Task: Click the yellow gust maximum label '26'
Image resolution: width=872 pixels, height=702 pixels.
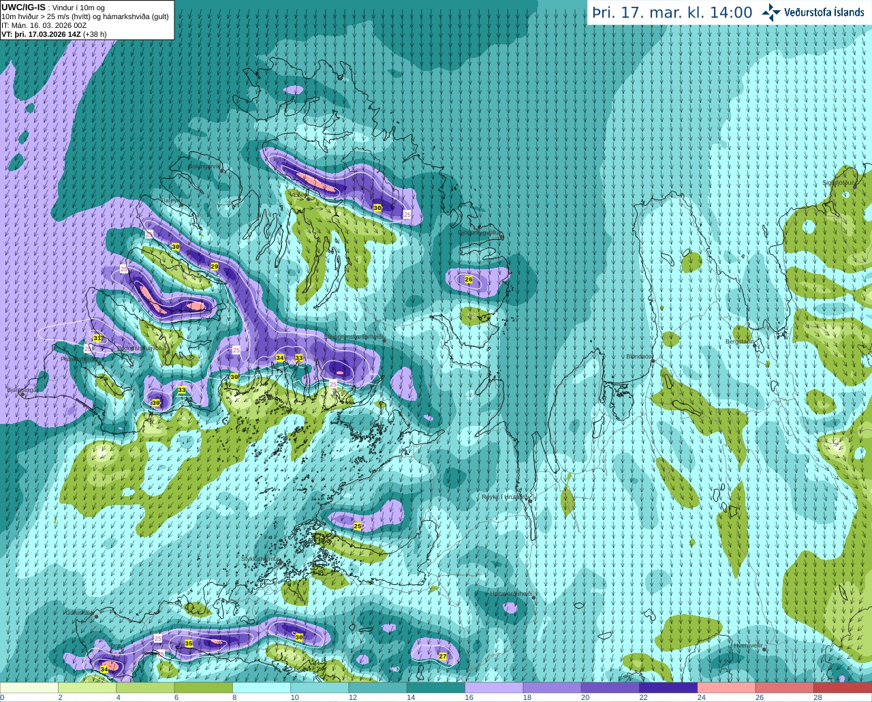Action: 469,279
